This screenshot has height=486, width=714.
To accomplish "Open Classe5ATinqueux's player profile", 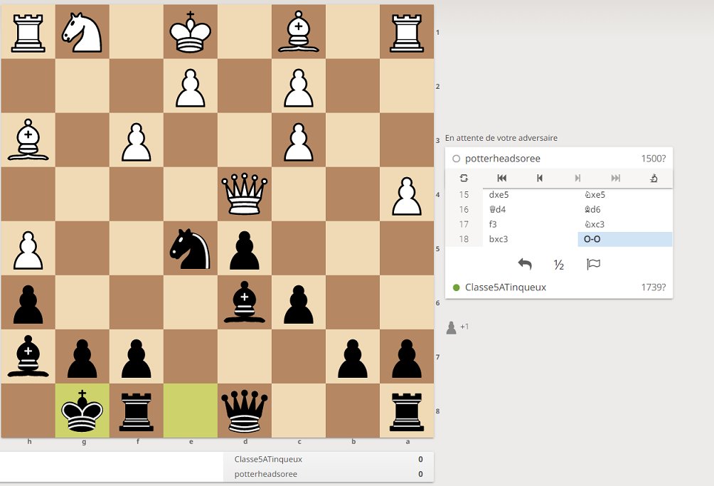I will [x=506, y=287].
